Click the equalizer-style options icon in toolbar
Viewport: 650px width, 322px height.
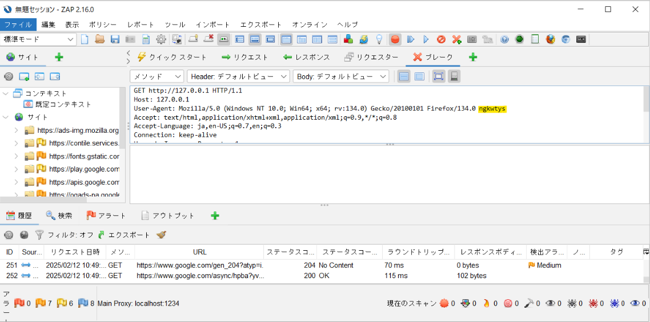tap(472, 39)
